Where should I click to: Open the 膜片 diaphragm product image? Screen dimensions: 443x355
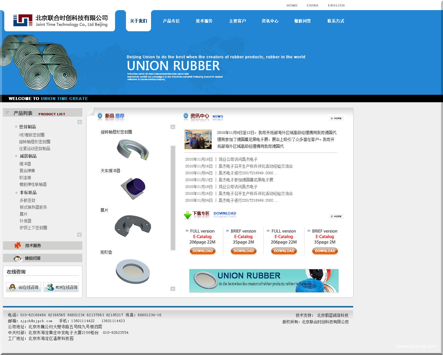tap(133, 226)
